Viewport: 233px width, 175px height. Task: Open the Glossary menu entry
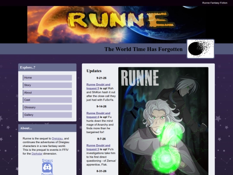click(47, 107)
